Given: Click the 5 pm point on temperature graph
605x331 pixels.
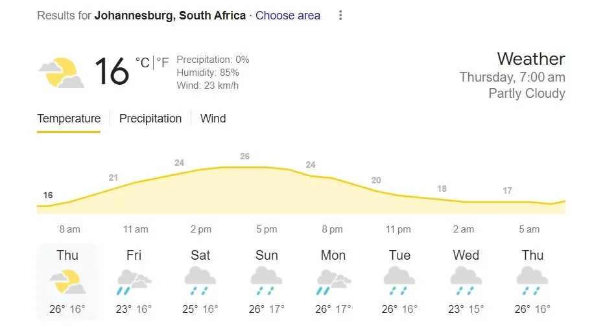Looking at the screenshot, I should 267,168.
